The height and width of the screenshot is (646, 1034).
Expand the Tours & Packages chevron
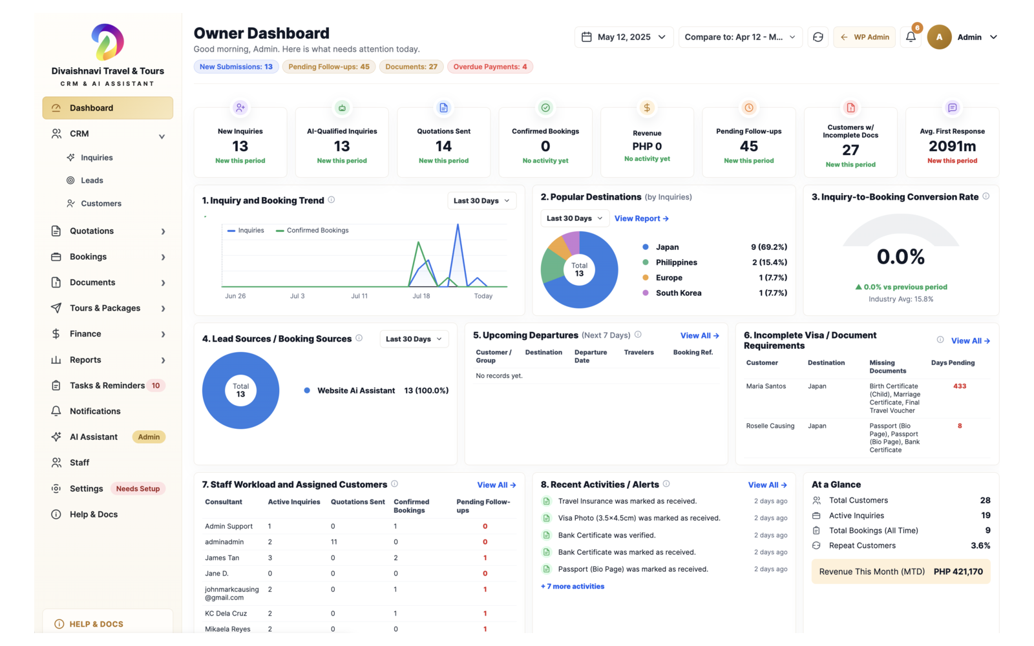pyautogui.click(x=163, y=309)
